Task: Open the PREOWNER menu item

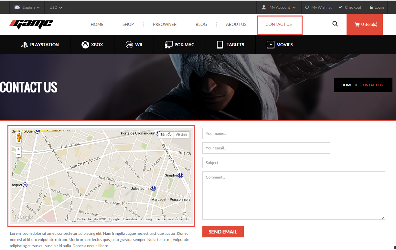Action: 165,24
